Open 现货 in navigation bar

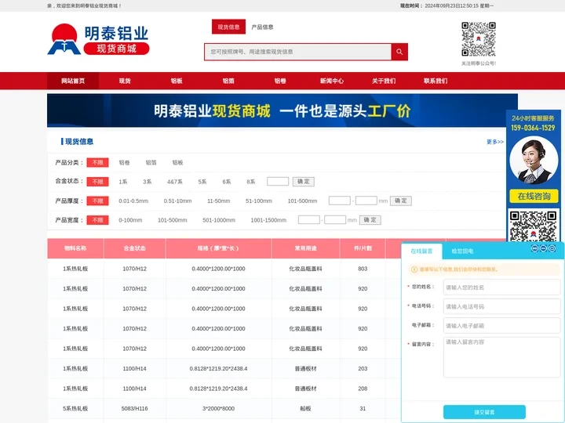tap(125, 81)
